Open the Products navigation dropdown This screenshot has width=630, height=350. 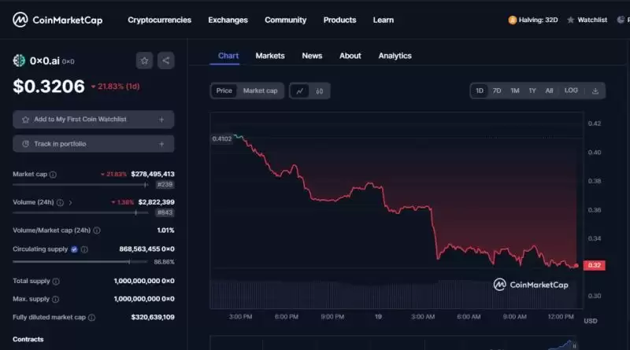coord(339,20)
